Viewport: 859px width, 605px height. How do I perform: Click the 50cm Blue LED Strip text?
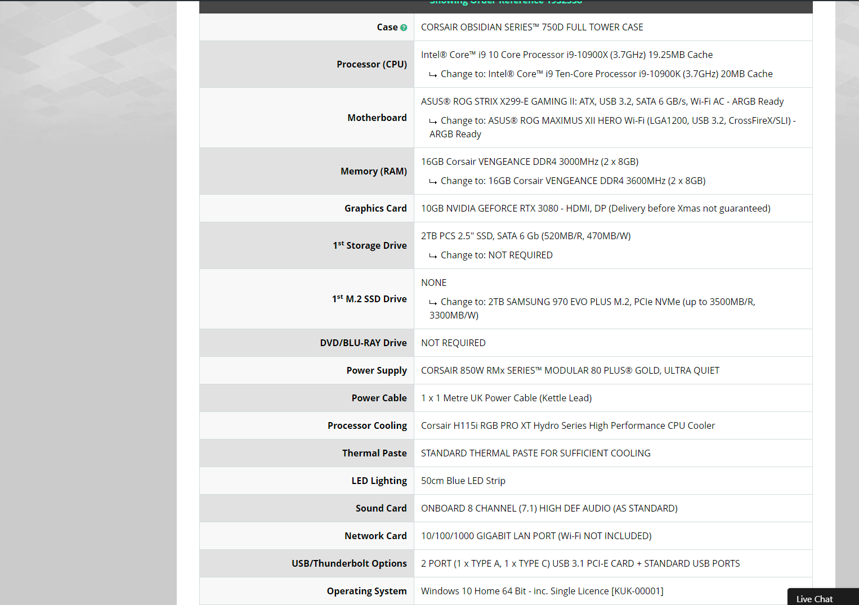tap(463, 481)
